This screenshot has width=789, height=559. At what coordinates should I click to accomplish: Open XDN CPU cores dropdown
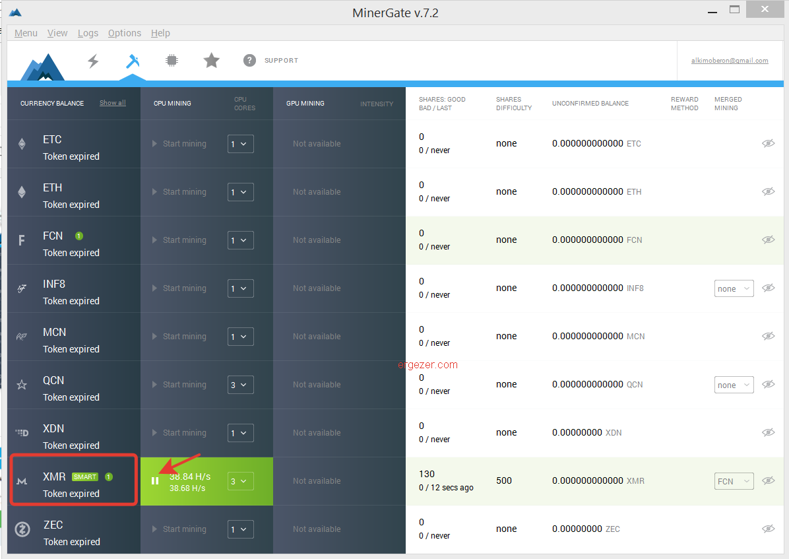241,433
